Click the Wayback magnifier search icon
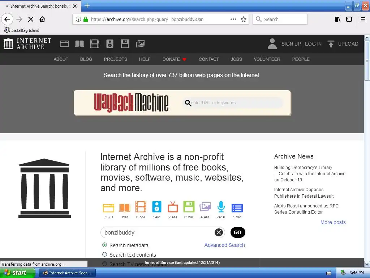This screenshot has height=278, width=370. pyautogui.click(x=188, y=103)
